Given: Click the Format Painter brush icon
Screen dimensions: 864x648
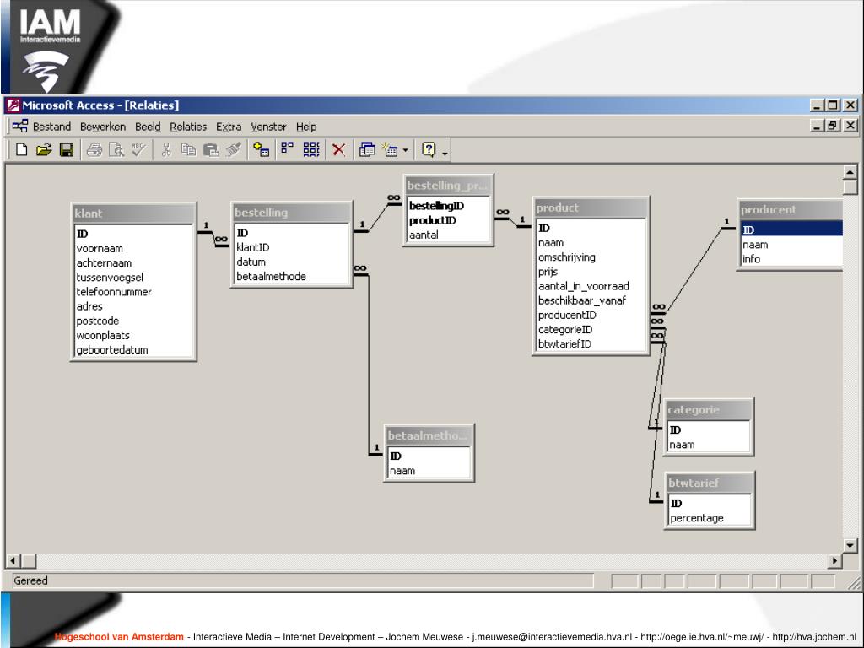Looking at the screenshot, I should click(x=234, y=149).
